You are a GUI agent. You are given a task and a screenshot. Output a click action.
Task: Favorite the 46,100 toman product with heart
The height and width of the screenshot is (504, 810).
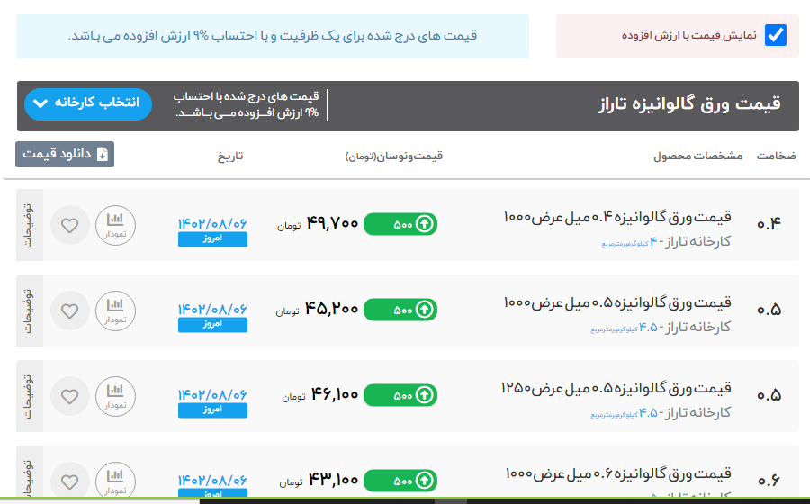click(69, 396)
